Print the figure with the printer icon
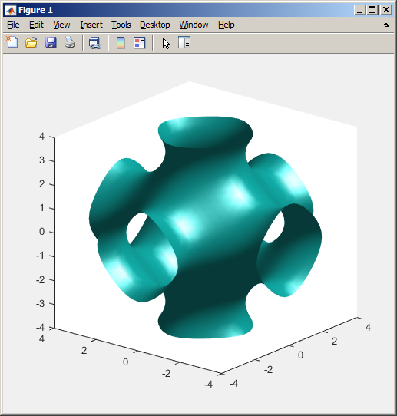Viewport: 397px width, 416px height. click(70, 42)
